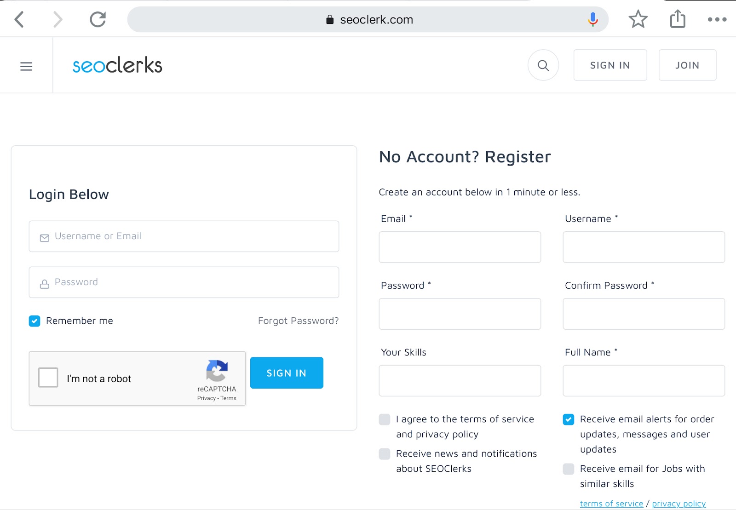Check the I'm not a robot box
This screenshot has height=510, width=736.
48,378
